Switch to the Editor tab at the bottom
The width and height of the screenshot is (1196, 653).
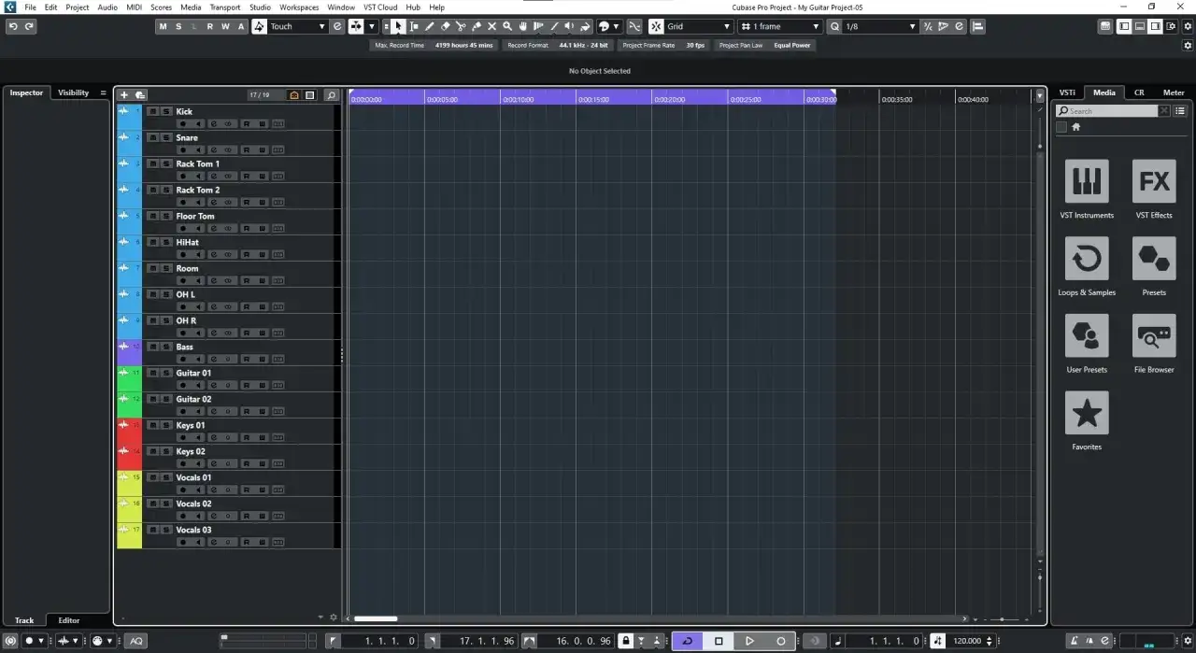pos(69,620)
